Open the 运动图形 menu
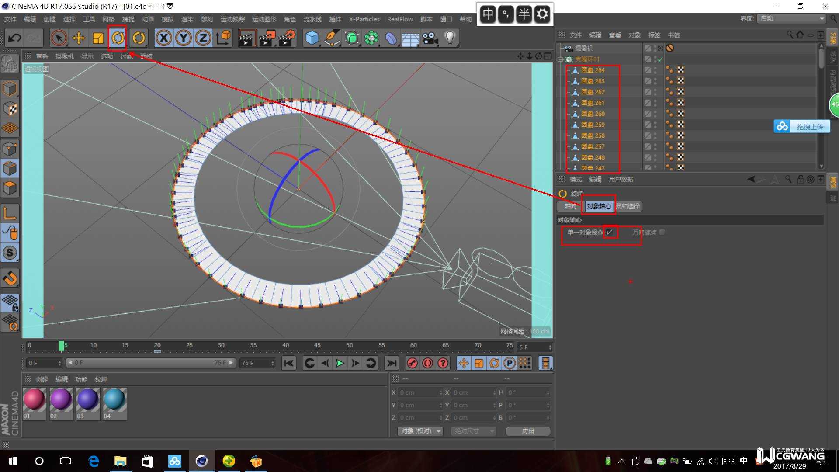 (264, 19)
